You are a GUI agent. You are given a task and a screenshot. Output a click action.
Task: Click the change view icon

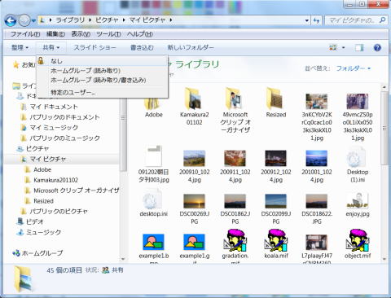click(x=333, y=48)
